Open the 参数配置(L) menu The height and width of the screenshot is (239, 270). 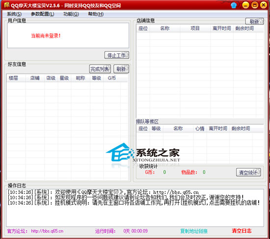(x=42, y=14)
